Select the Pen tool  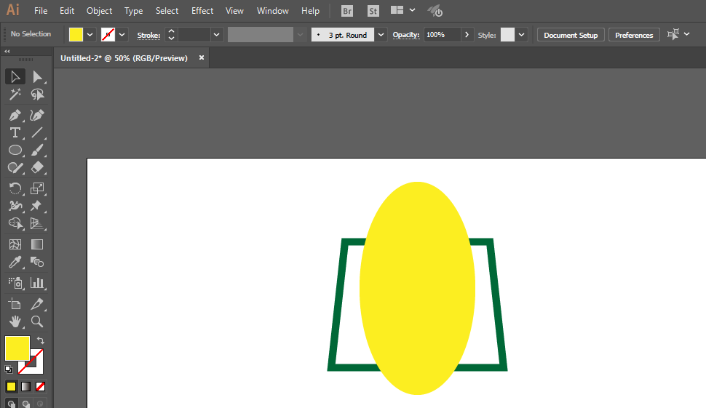[15, 115]
